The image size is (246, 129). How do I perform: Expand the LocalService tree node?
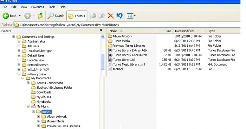tap(19, 60)
